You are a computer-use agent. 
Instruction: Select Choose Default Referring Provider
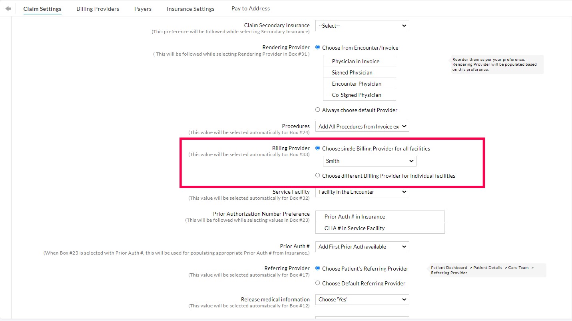coord(317,283)
